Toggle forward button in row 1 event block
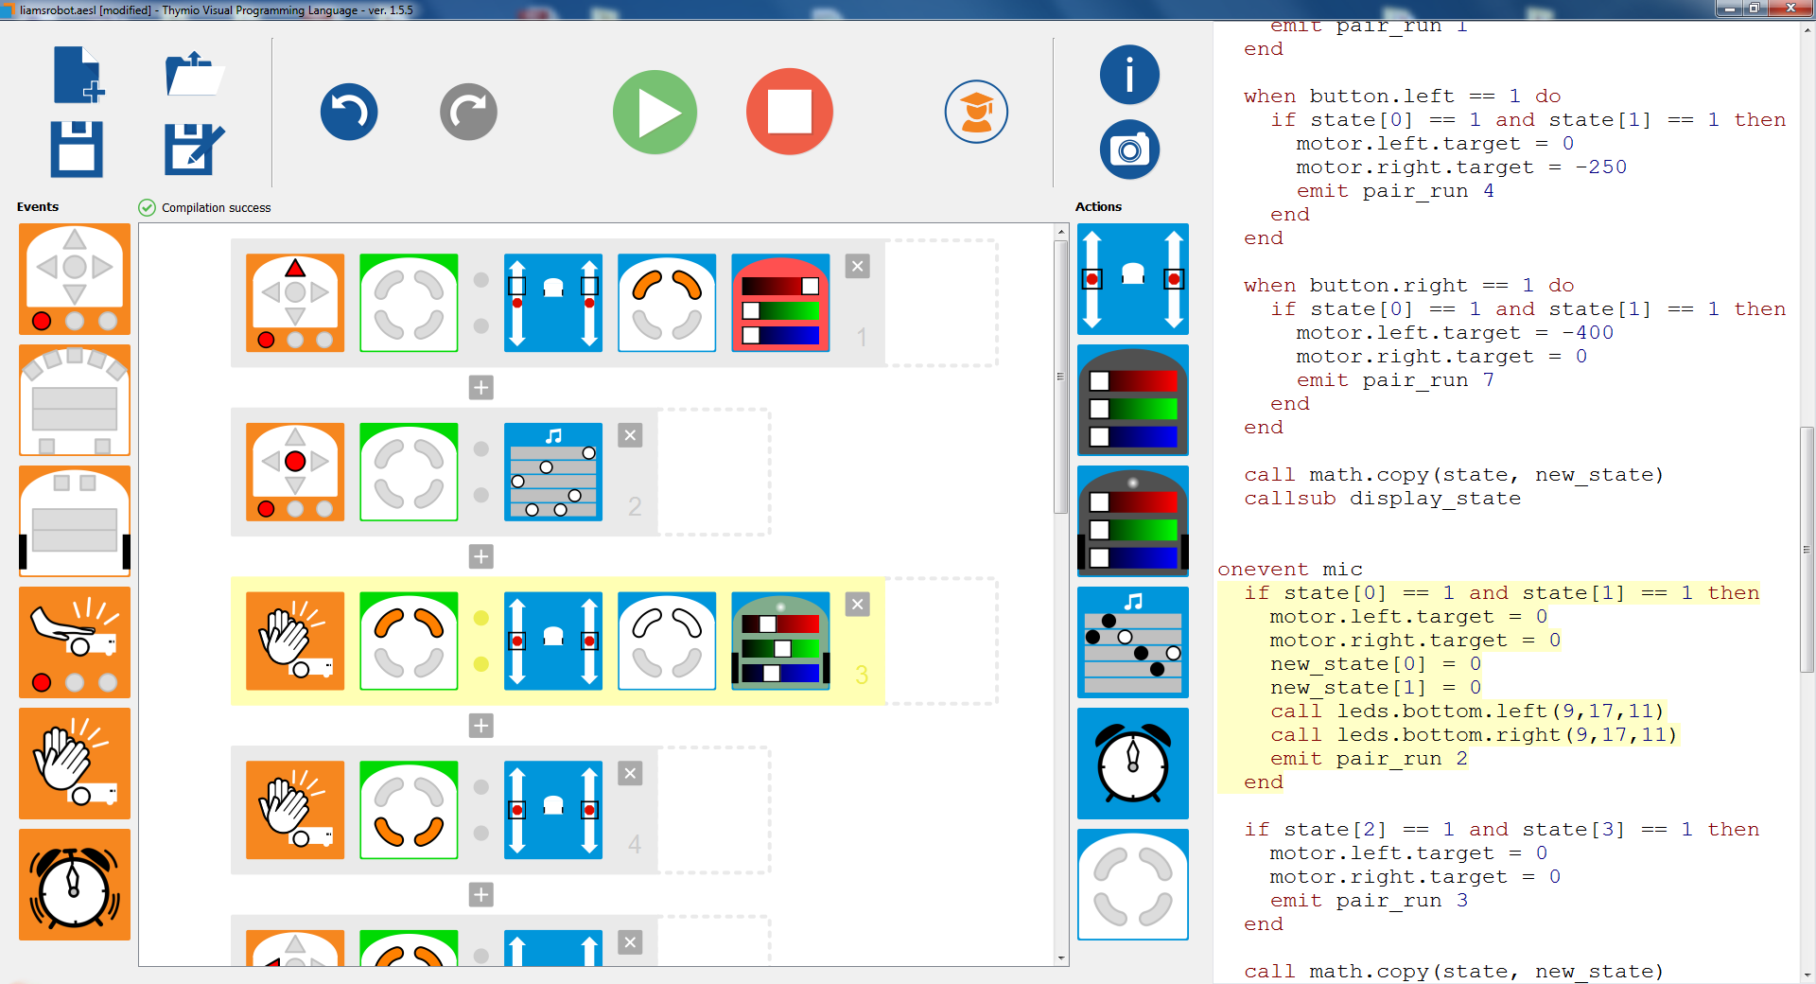 point(295,269)
